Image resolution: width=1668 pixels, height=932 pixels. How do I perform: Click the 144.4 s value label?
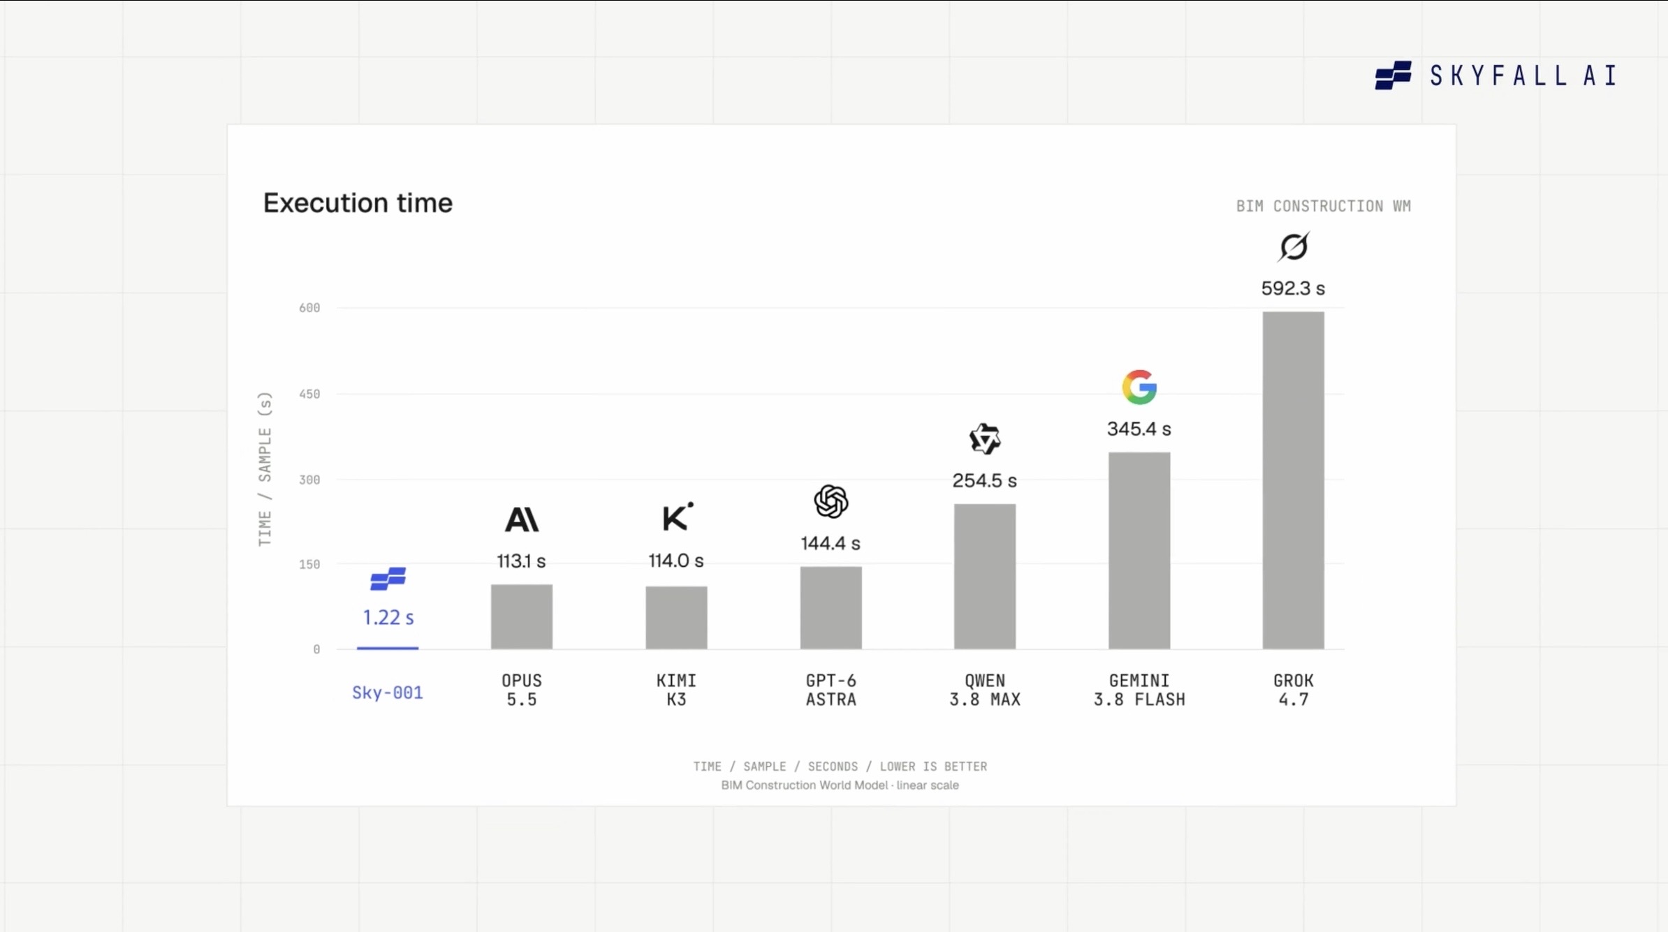831,543
